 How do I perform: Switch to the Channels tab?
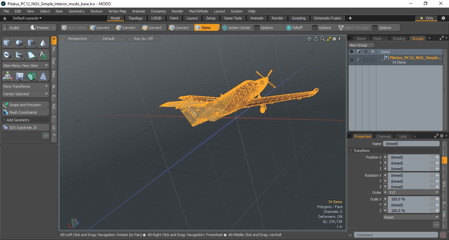click(x=384, y=136)
